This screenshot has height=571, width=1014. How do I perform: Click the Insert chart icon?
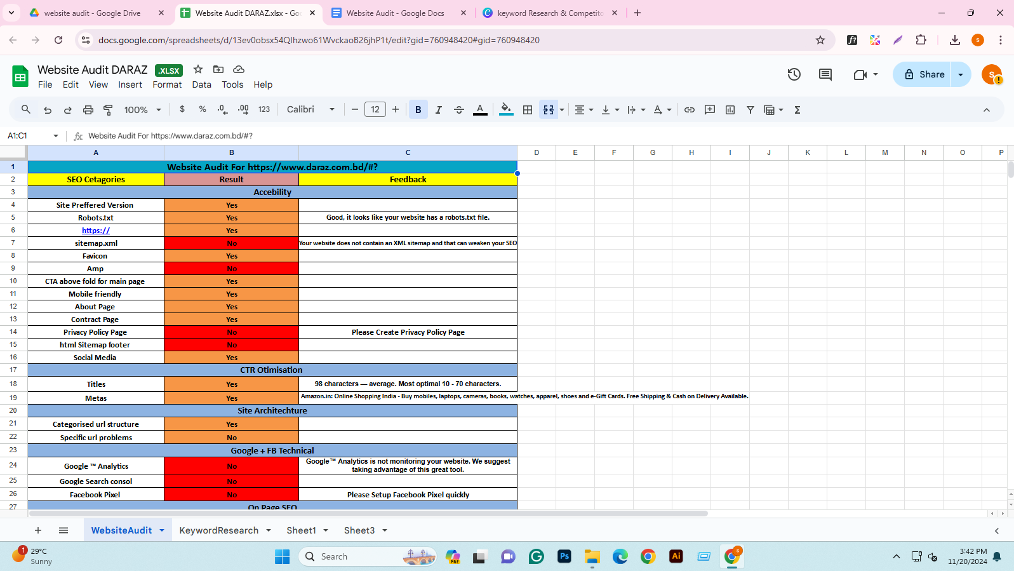pos(730,110)
